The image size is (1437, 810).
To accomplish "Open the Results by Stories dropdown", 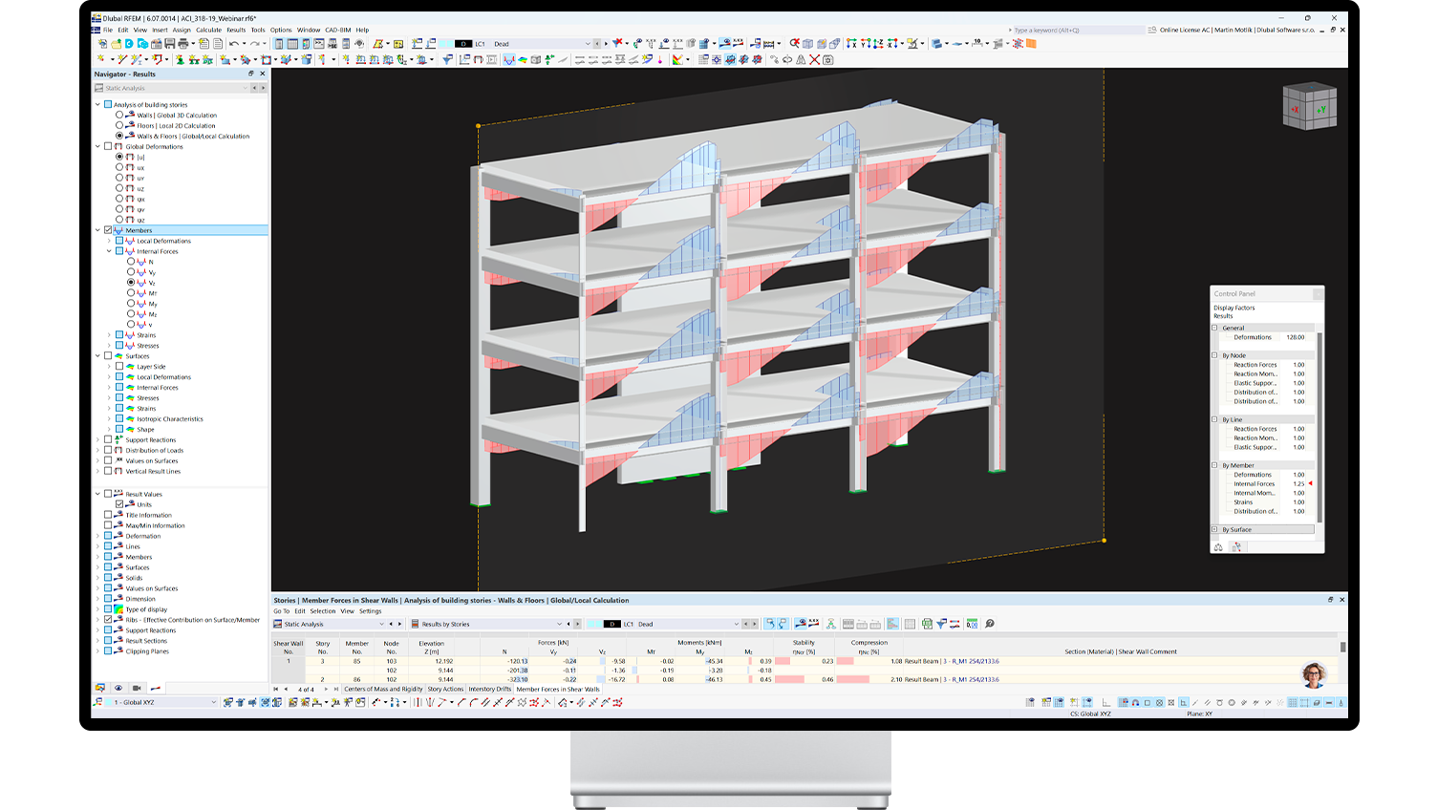I will coord(559,624).
